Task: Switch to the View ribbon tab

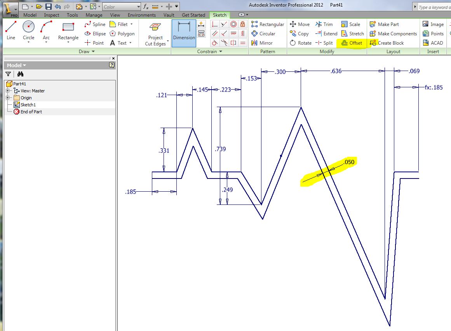Action: click(115, 15)
